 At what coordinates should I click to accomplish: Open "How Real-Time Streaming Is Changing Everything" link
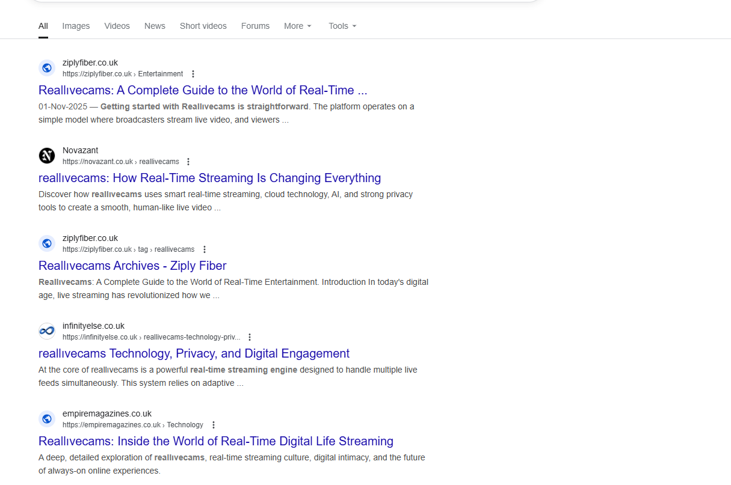tap(209, 178)
